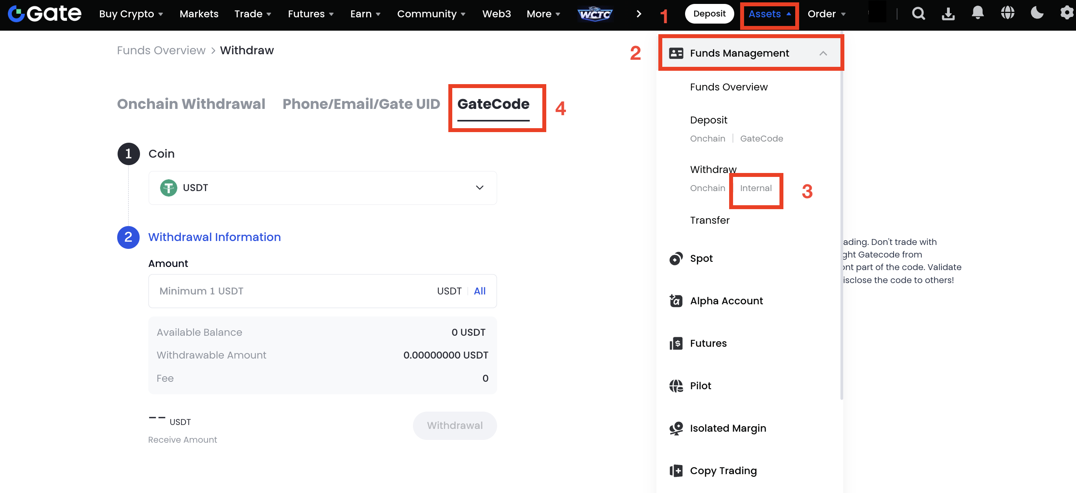Click the settings gear icon
This screenshot has width=1076, height=493.
click(1067, 13)
